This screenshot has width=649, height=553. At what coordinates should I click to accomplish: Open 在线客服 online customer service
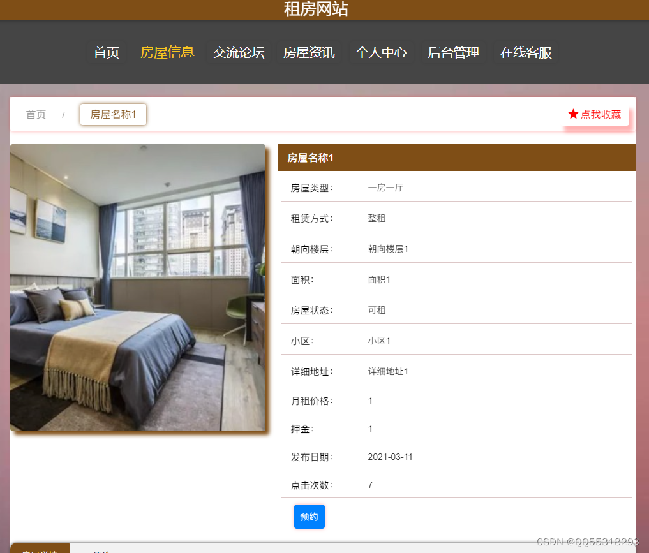525,53
